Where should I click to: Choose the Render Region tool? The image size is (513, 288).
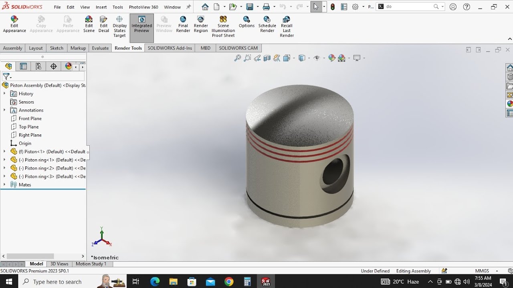click(x=201, y=24)
